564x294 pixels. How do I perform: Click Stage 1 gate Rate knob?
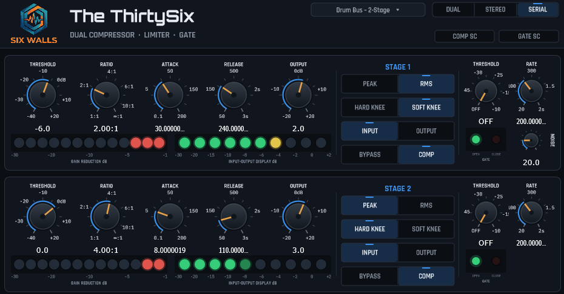pyautogui.click(x=531, y=91)
